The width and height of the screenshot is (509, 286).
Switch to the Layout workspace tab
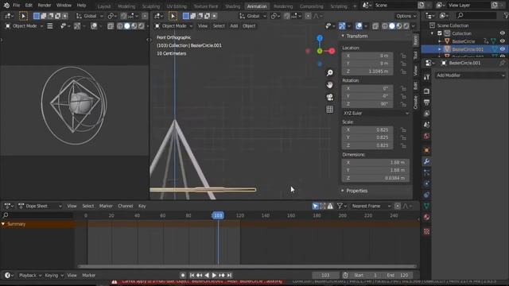pos(104,6)
